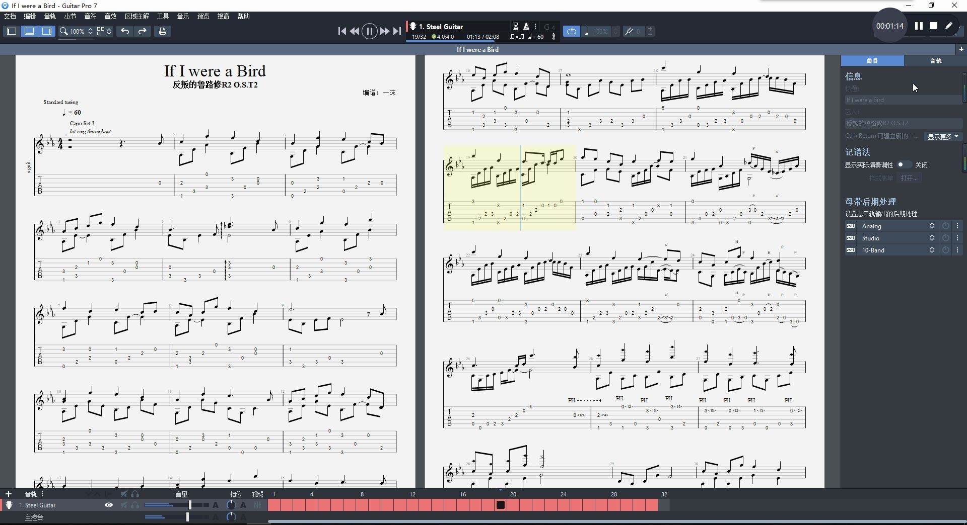967x525 pixels.
Task: Switch to the 音轨 inspector tab
Action: pos(935,60)
